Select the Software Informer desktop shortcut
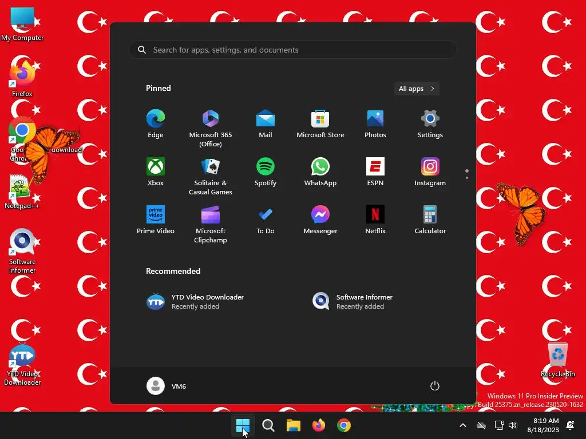The width and height of the screenshot is (586, 439). tap(22, 251)
